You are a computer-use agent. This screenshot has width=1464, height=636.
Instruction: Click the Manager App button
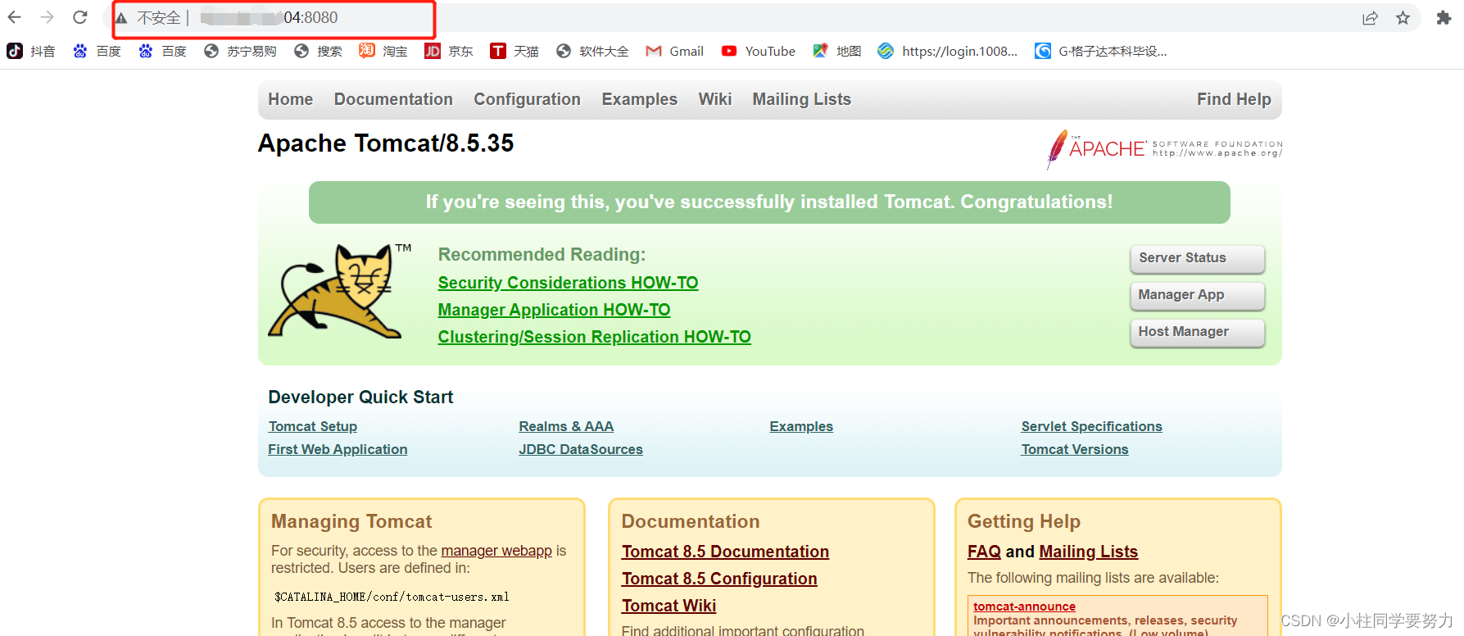1197,295
